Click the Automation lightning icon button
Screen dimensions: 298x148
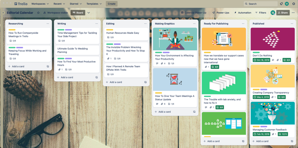242,13
